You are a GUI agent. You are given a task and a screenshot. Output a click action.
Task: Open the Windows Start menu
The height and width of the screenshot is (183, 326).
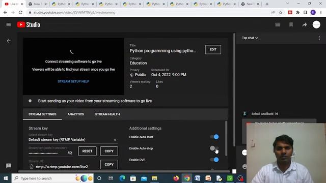[6, 178]
